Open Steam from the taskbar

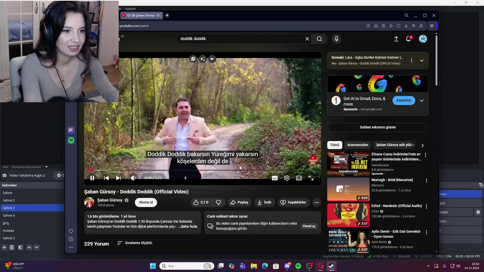point(331,266)
